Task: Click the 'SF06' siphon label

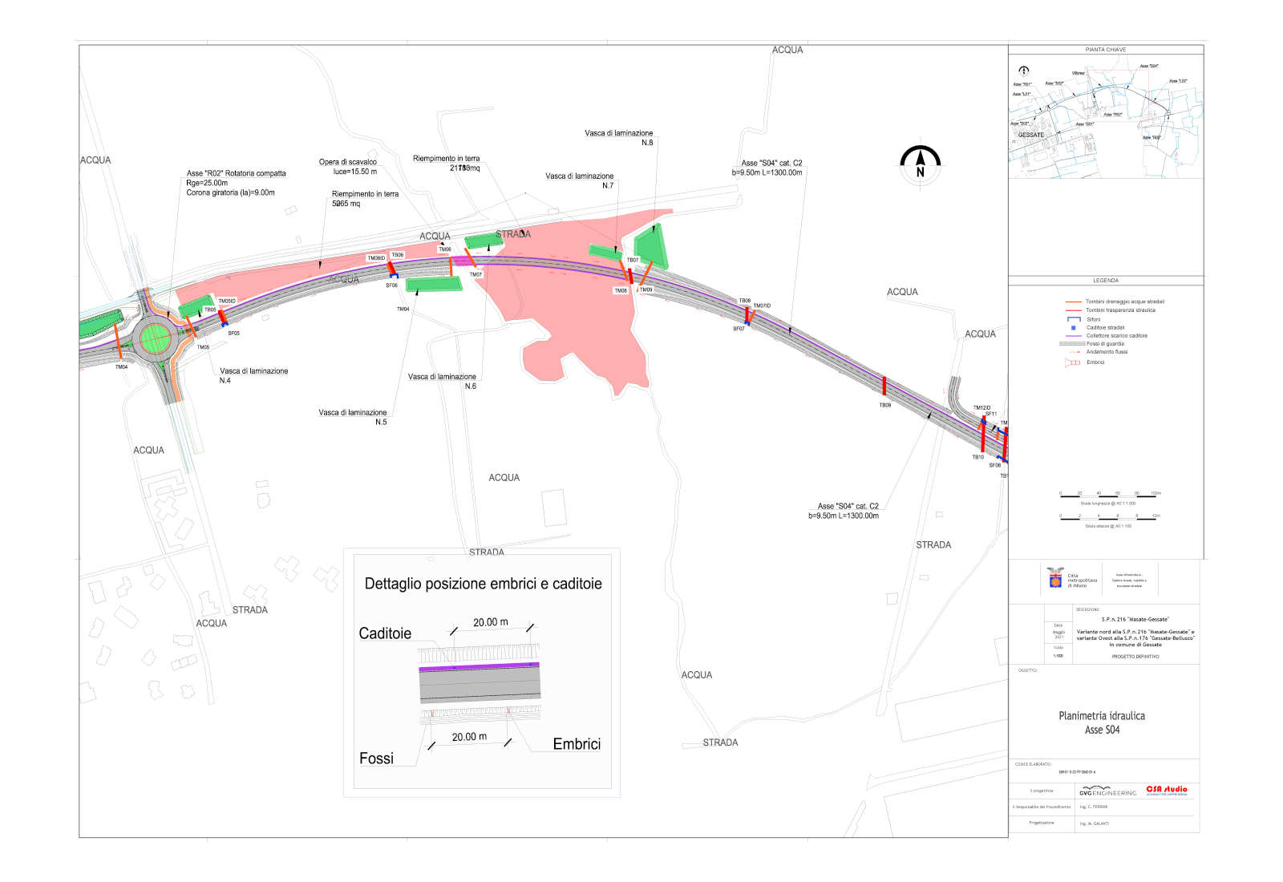Action: pyautogui.click(x=392, y=285)
